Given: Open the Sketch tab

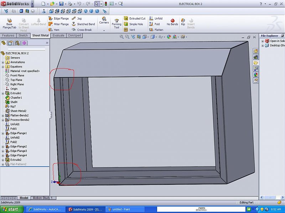Looking at the screenshot, I should click(x=23, y=35).
